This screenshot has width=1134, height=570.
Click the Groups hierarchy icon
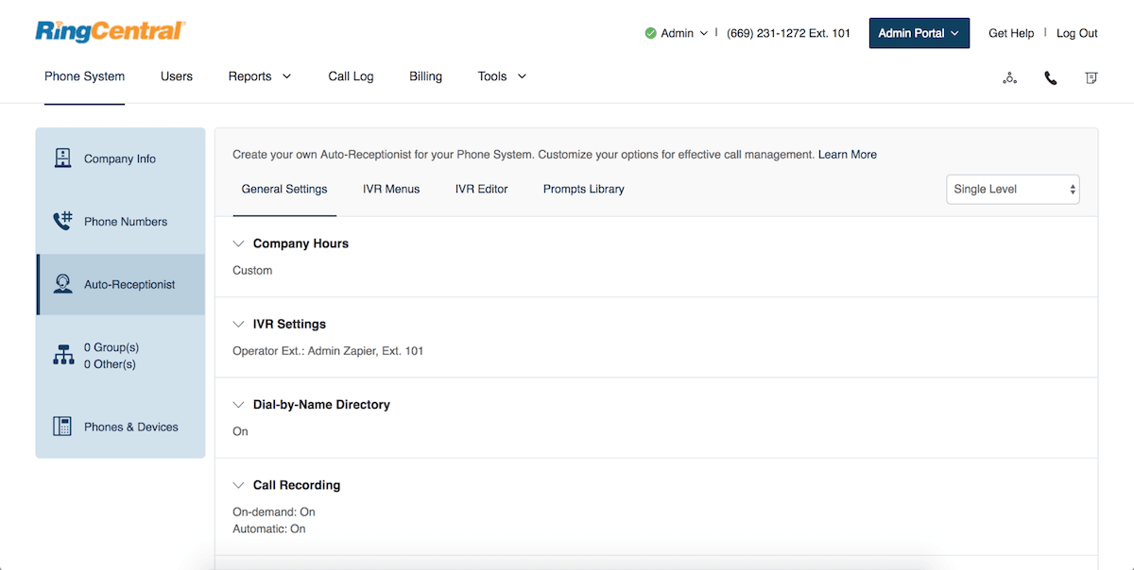[x=63, y=356]
